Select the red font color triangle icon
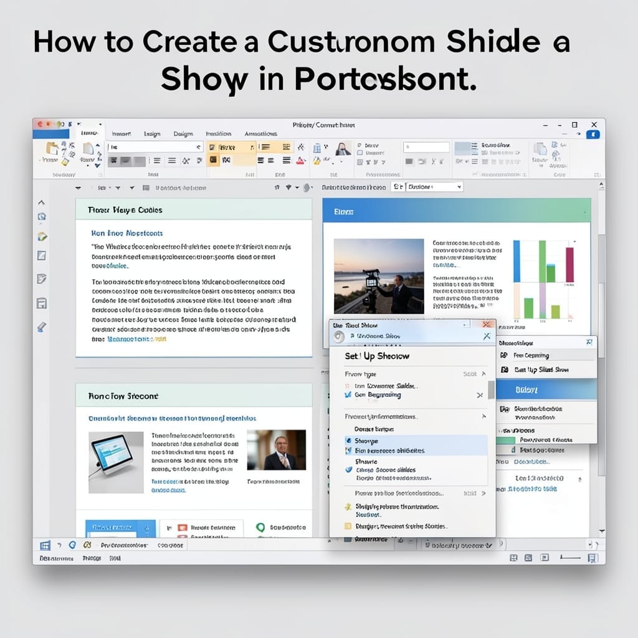Screen dimensions: 638x638 tap(301, 160)
